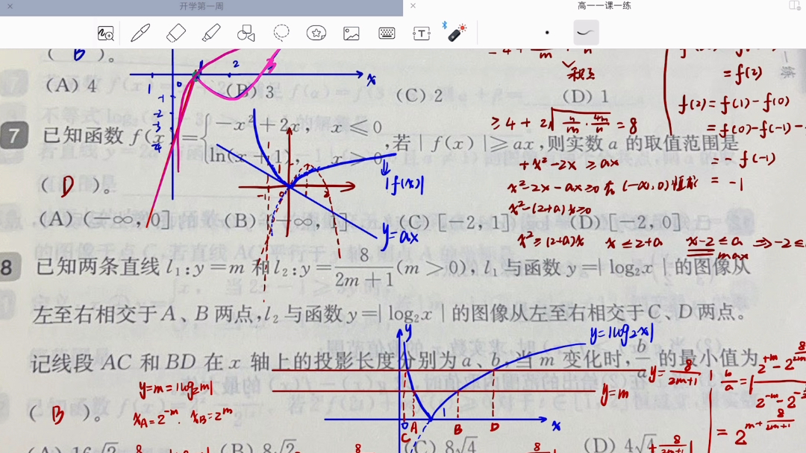The height and width of the screenshot is (453, 806).
Task: Adjust the pen stroke size dot
Action: coord(547,33)
